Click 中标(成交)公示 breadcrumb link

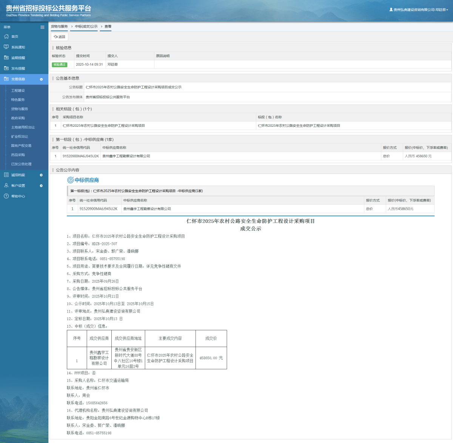tap(86, 26)
